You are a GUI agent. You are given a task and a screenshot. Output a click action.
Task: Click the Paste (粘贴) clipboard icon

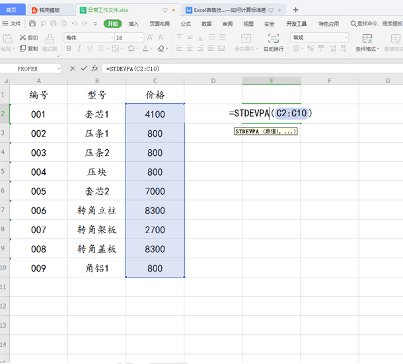[7, 39]
